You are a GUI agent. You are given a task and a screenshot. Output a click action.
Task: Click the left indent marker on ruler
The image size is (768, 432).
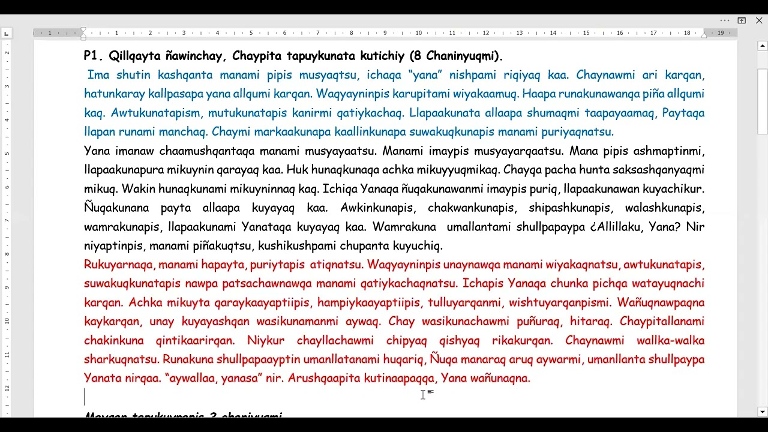pos(83,37)
